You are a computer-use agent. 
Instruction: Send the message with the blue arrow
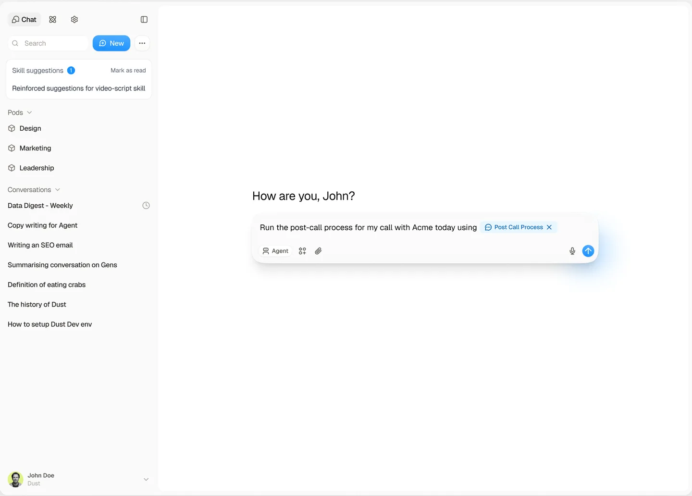588,251
